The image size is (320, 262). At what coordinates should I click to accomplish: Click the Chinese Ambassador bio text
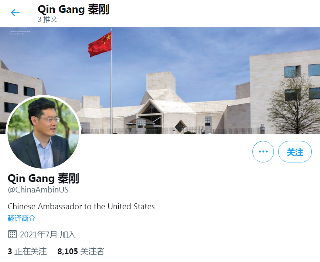click(81, 206)
